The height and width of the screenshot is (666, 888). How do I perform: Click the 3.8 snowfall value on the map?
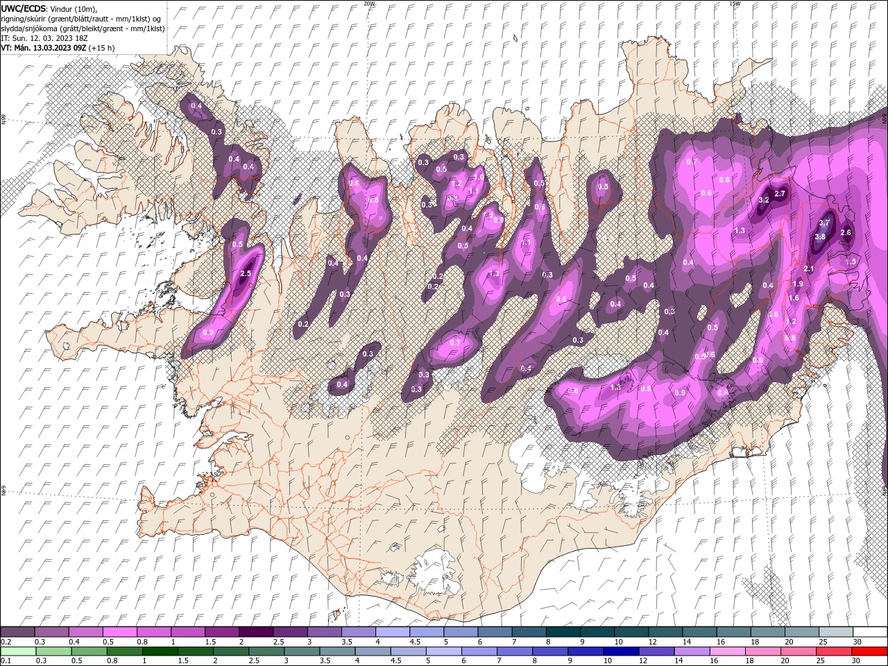point(820,237)
